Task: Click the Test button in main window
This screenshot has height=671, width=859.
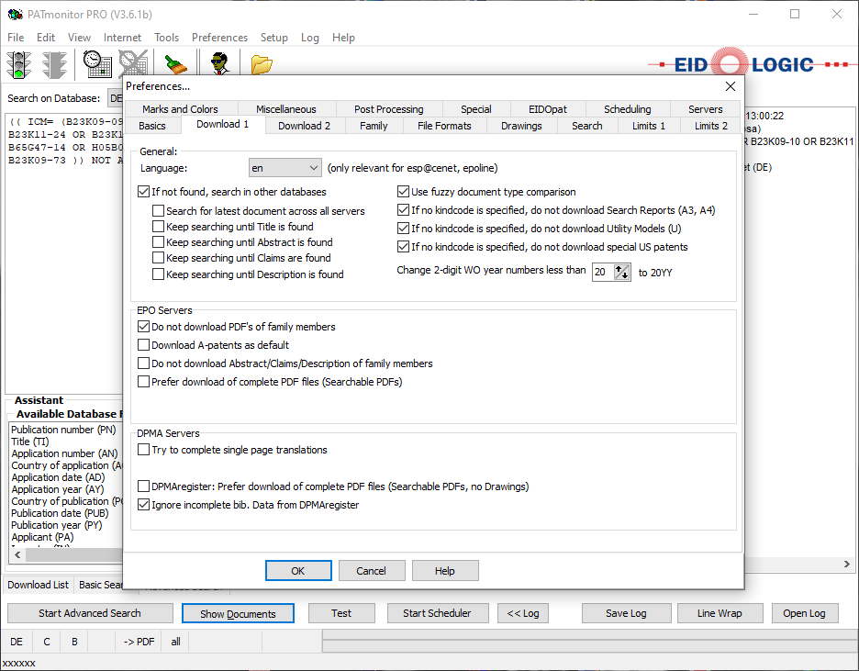Action: (341, 613)
